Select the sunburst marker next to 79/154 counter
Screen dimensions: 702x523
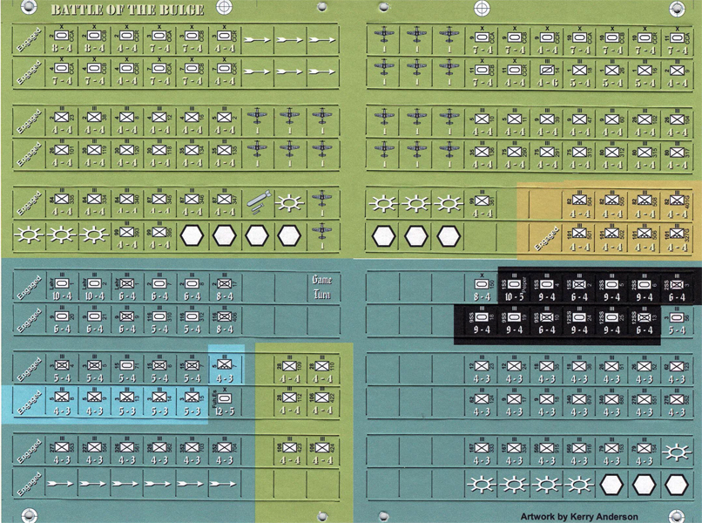[x=677, y=452]
